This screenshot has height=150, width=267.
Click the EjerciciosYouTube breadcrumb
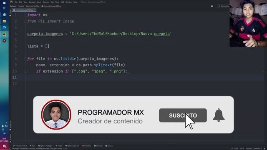[x=33, y=6]
